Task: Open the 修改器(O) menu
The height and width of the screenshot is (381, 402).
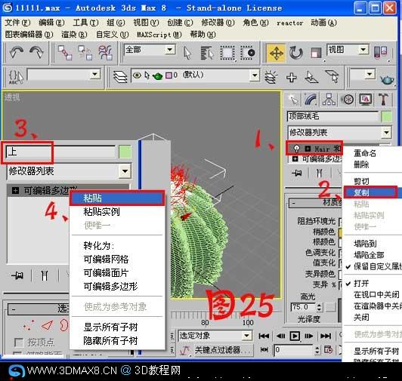Action: tap(218, 23)
